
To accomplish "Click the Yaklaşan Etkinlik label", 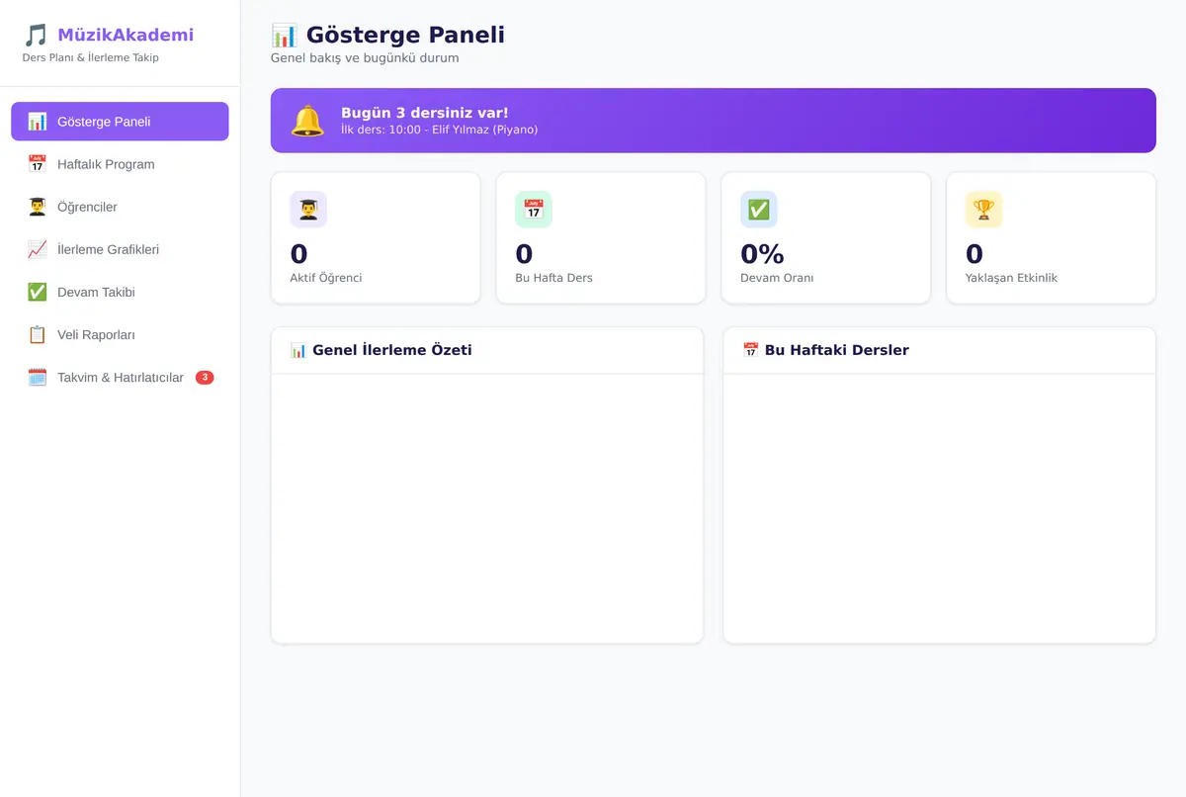I will point(1011,278).
